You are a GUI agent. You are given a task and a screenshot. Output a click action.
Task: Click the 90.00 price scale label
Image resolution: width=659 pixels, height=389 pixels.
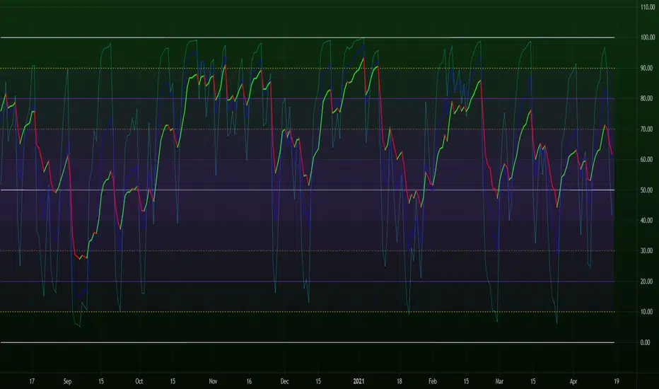coord(648,68)
